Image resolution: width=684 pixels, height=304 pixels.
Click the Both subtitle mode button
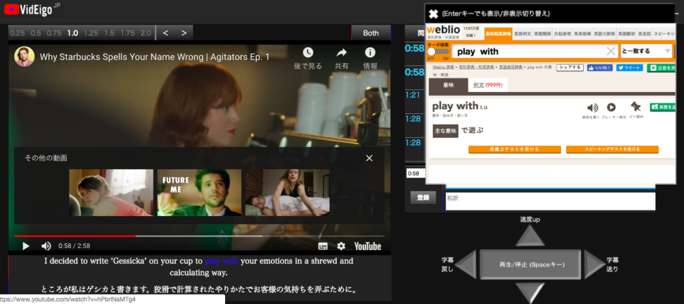pos(371,33)
